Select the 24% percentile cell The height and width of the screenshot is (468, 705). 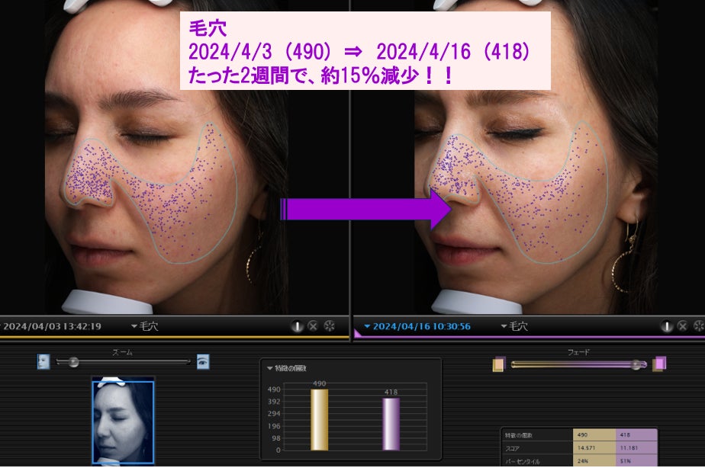click(594, 461)
